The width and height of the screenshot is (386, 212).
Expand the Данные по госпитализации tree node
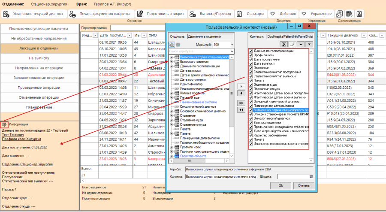point(171,66)
